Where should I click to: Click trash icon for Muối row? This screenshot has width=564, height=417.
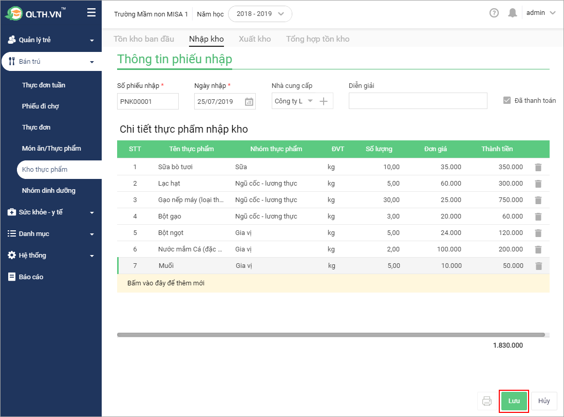(539, 266)
